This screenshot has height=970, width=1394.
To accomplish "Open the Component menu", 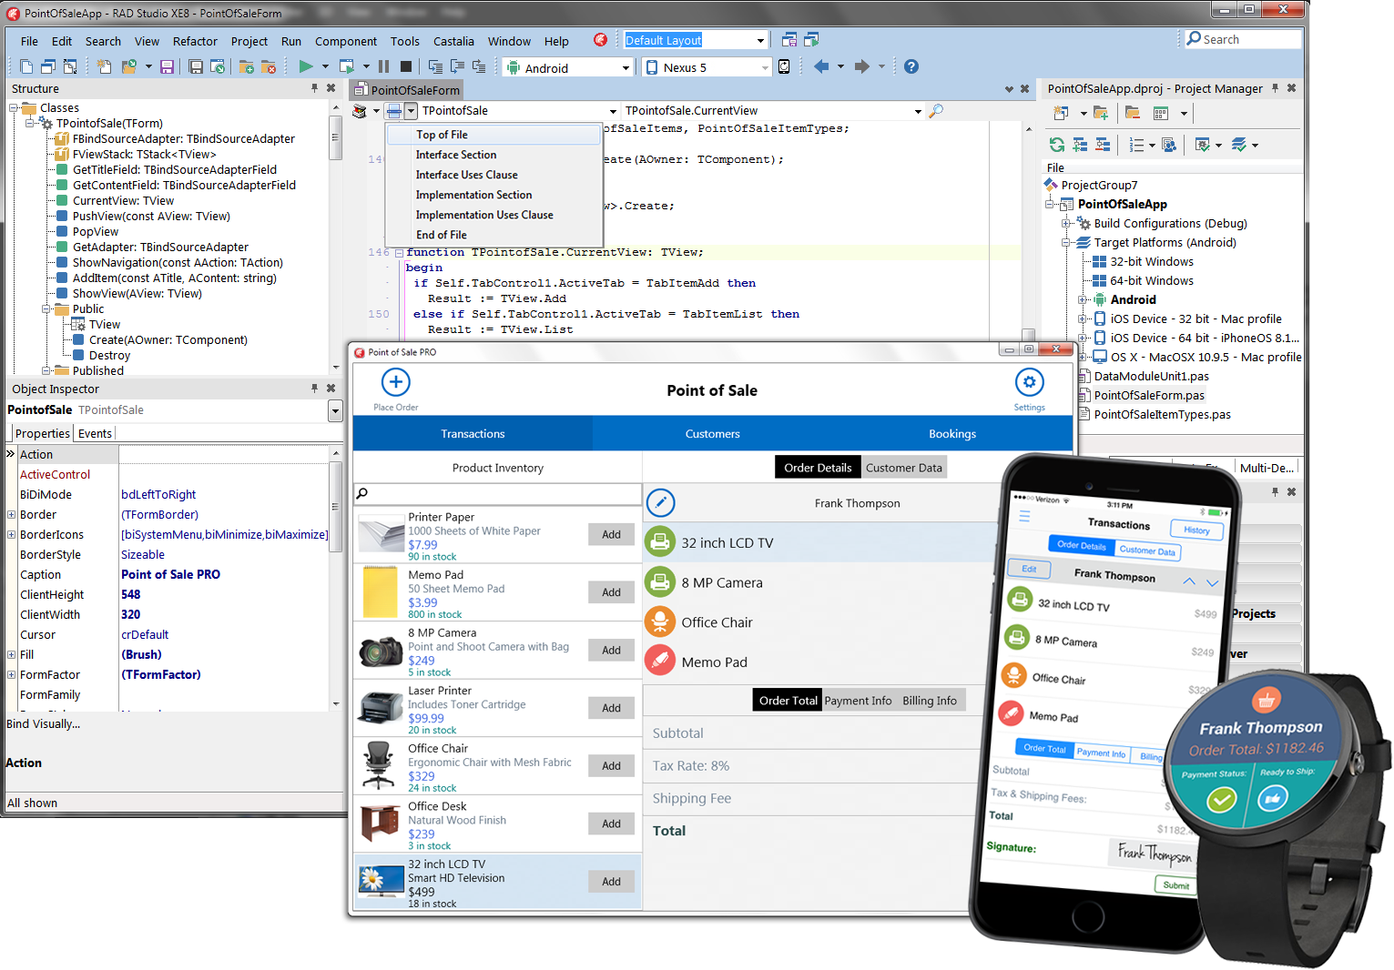I will click(x=345, y=41).
